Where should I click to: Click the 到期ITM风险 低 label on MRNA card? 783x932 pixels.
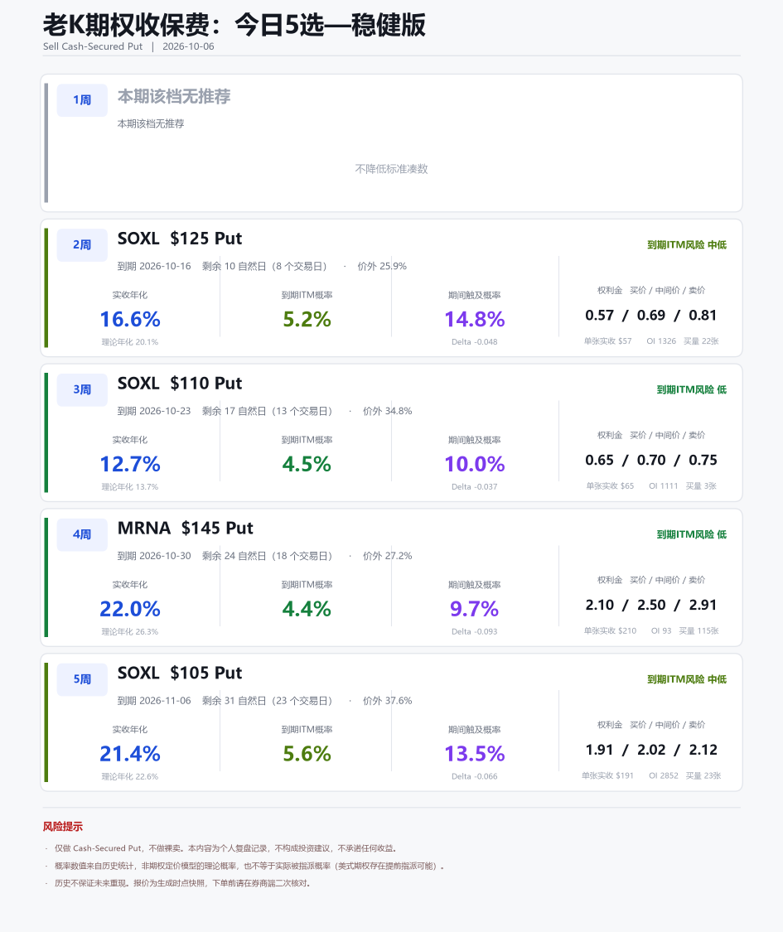pyautogui.click(x=691, y=534)
